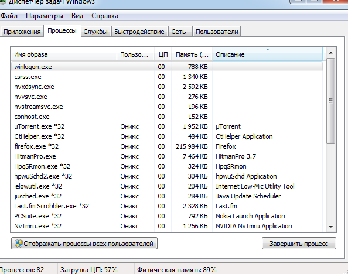Click the Завершить процесс button
The width and height of the screenshot is (348, 274).
coord(299,244)
